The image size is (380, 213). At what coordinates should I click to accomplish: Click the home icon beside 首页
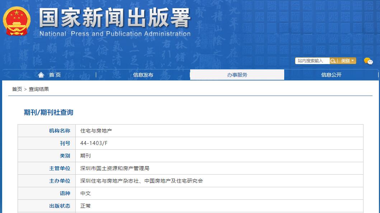tap(41, 75)
